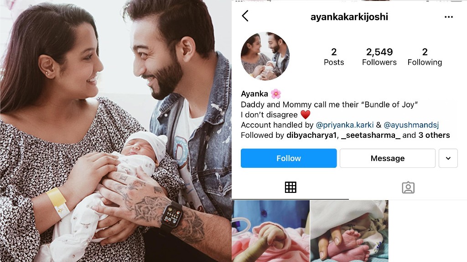Screen dimensions: 467x262
Task: Switch to the tagged photos tab
Action: [x=408, y=188]
